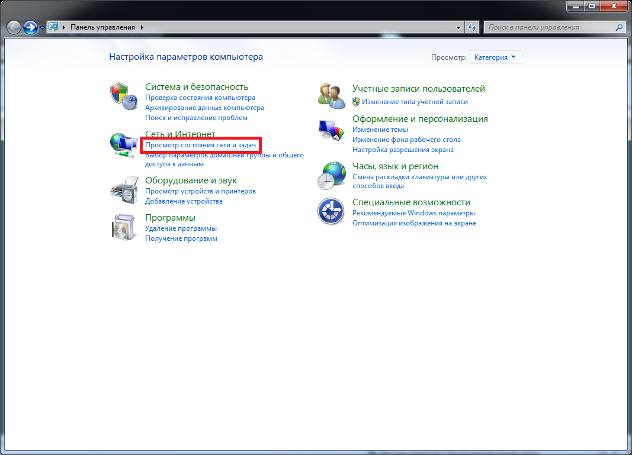Screen dimensions: 632x455
Task: Click the UAC shield beside Изменение типа учетной записи
Action: (356, 102)
